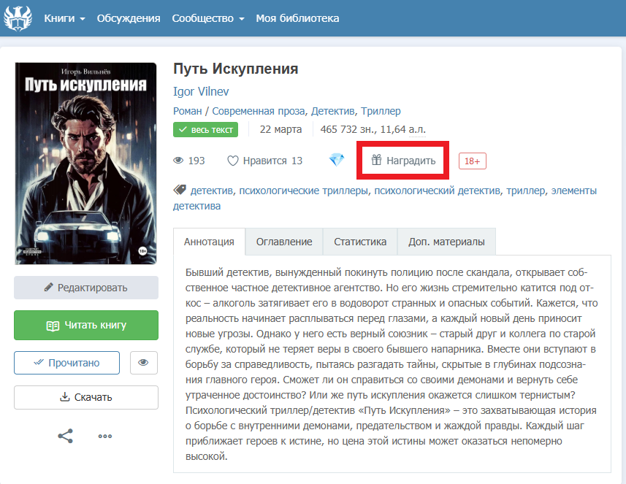Open the Доп. материалы tab
Image resolution: width=626 pixels, height=484 pixels.
pyautogui.click(x=446, y=242)
